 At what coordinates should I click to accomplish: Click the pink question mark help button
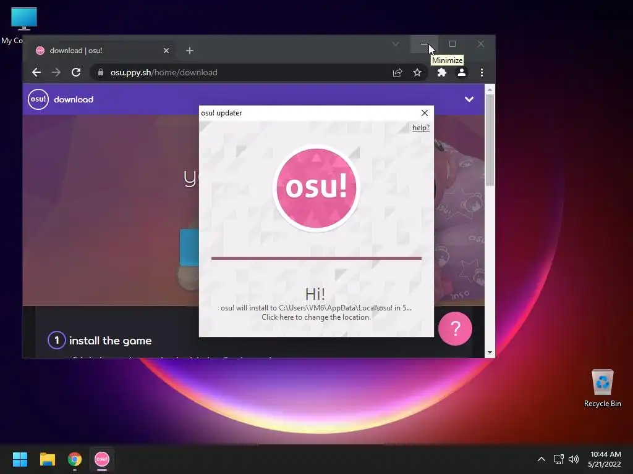tap(455, 329)
